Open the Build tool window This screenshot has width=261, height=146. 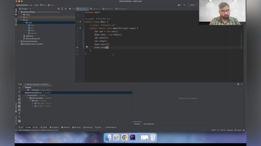pos(98,127)
